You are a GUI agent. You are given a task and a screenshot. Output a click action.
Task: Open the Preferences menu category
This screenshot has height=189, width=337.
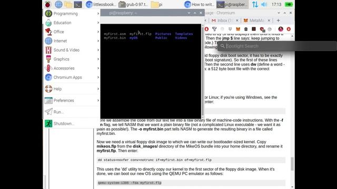pos(72,100)
